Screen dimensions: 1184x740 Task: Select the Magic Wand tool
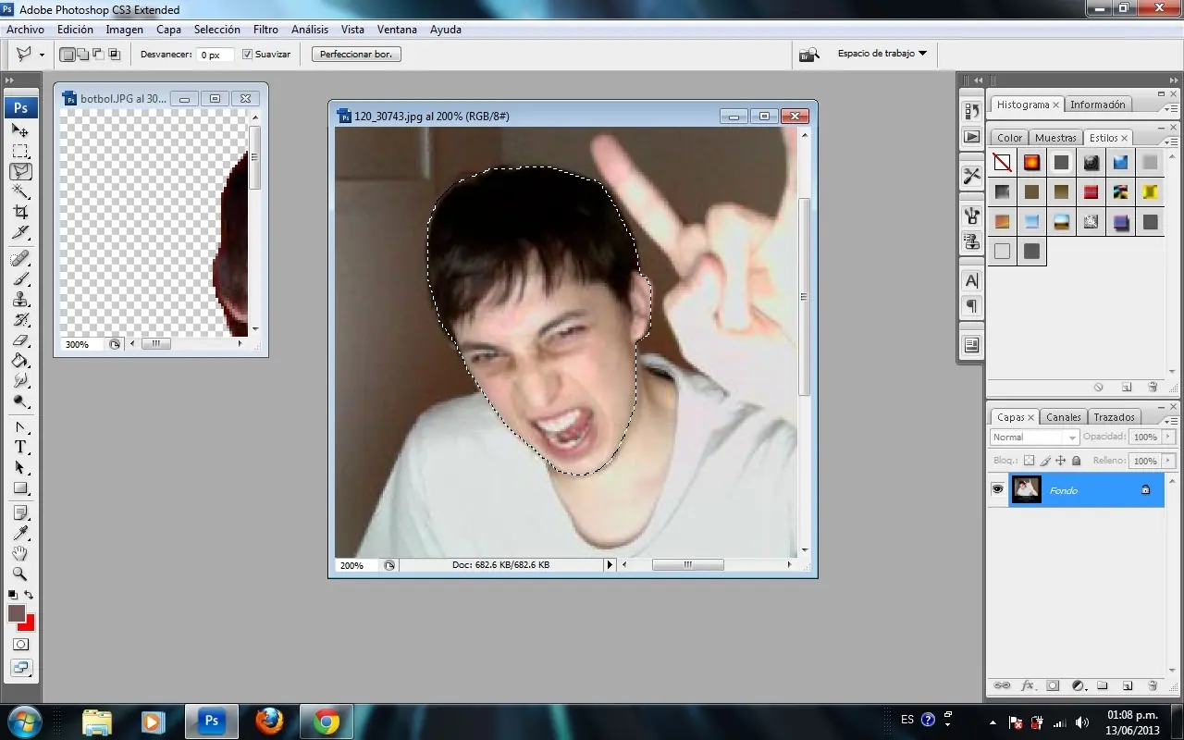point(20,191)
